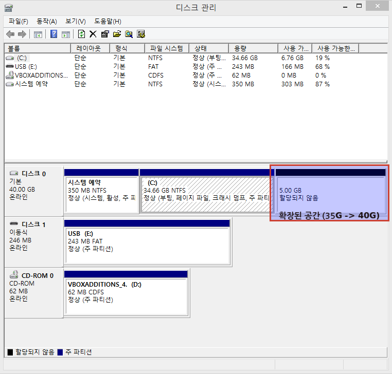Click the FAT file system cell
Image resolution: width=392 pixels, height=374 pixels.
click(x=153, y=67)
